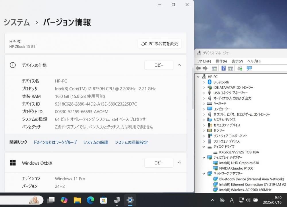Viewport: 287px width, 207px height.
Task: Open the システムの詳細設定 link
Action: [131, 142]
